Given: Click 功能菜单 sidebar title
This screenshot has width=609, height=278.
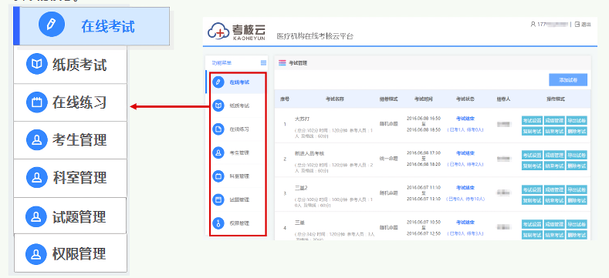Looking at the screenshot, I should point(222,63).
